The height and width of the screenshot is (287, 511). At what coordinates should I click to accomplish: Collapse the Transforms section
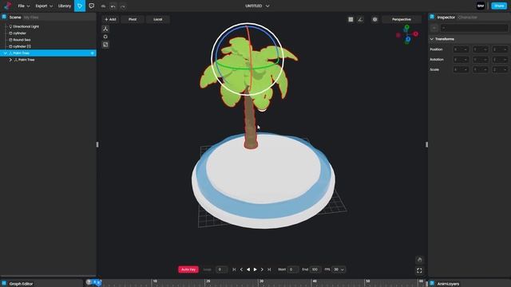click(432, 39)
